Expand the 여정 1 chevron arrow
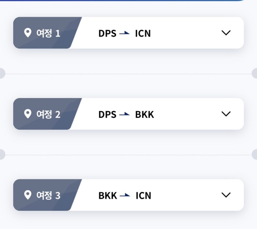Image resolution: width=257 pixels, height=229 pixels. (226, 33)
